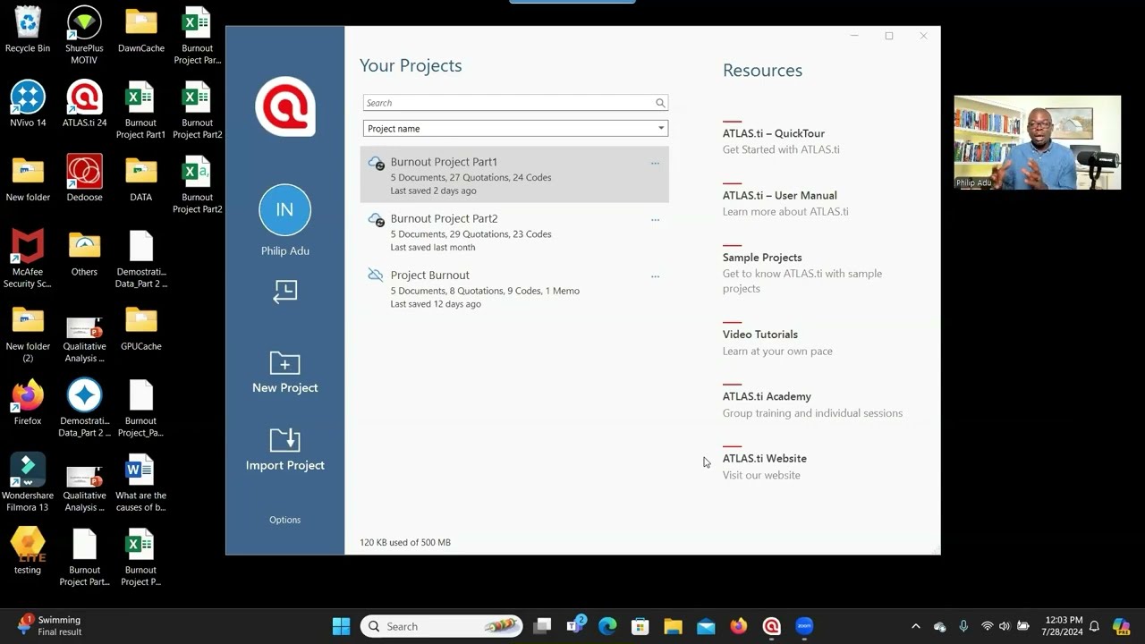Open the ATLAS.ti – User Manual link

[780, 195]
